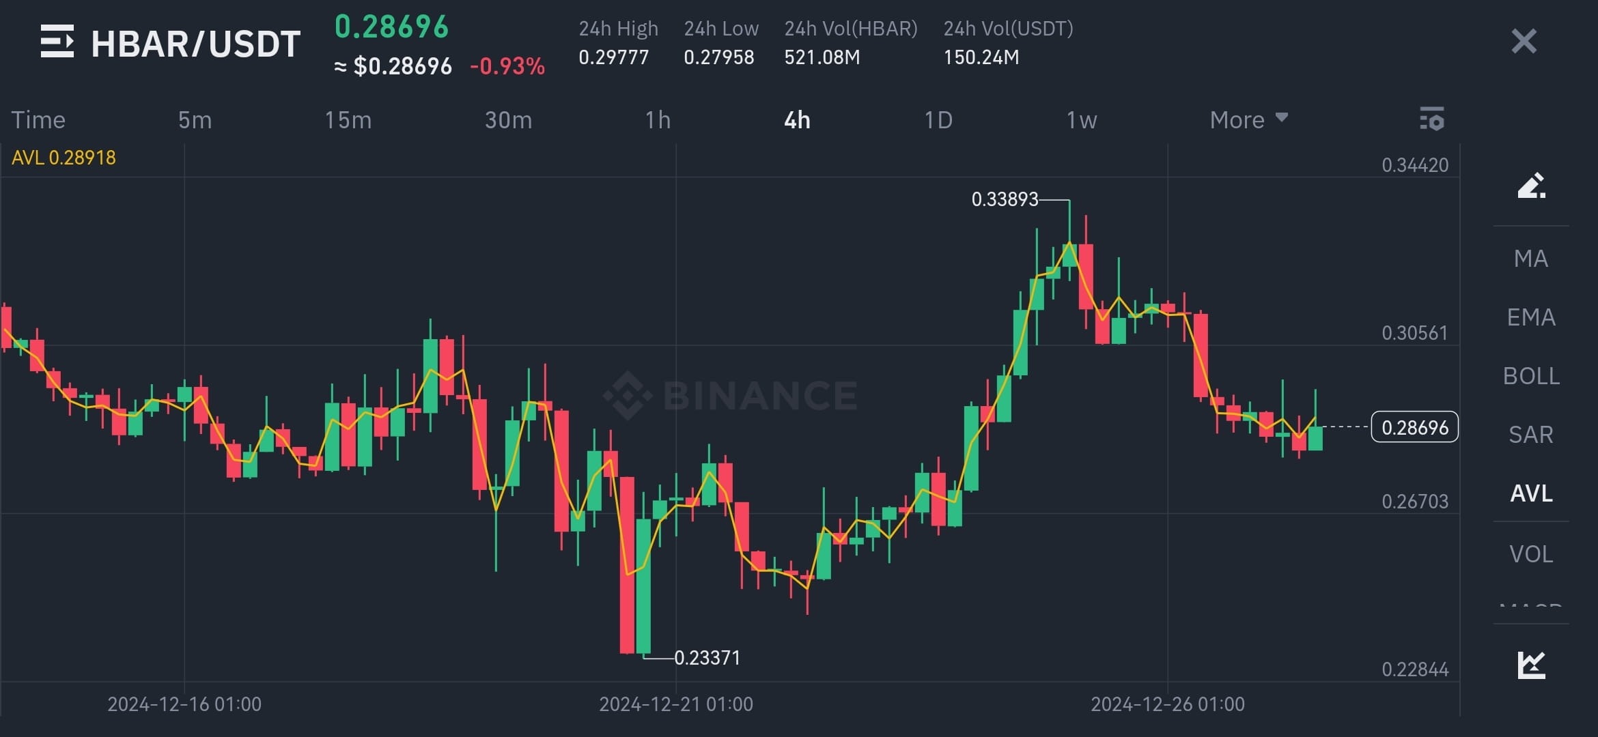
Task: Toggle the AVL indicator
Action: click(1531, 493)
